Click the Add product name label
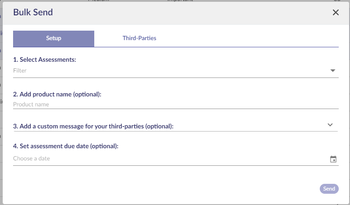This screenshot has height=205, width=350. pyautogui.click(x=57, y=94)
